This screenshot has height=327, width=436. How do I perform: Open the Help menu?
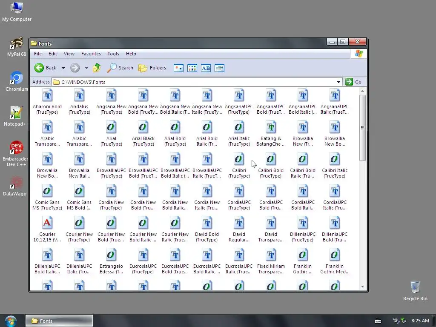pyautogui.click(x=131, y=54)
